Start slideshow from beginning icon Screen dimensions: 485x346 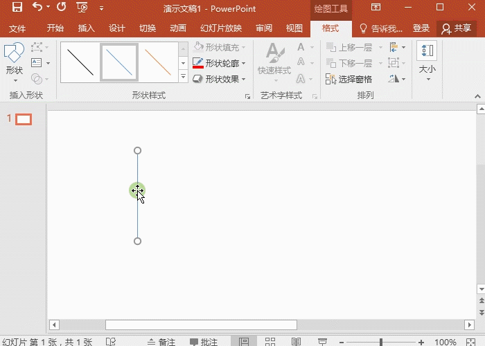[82, 8]
